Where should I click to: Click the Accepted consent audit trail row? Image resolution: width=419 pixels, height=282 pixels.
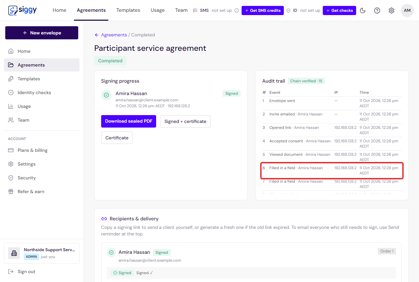(332, 144)
